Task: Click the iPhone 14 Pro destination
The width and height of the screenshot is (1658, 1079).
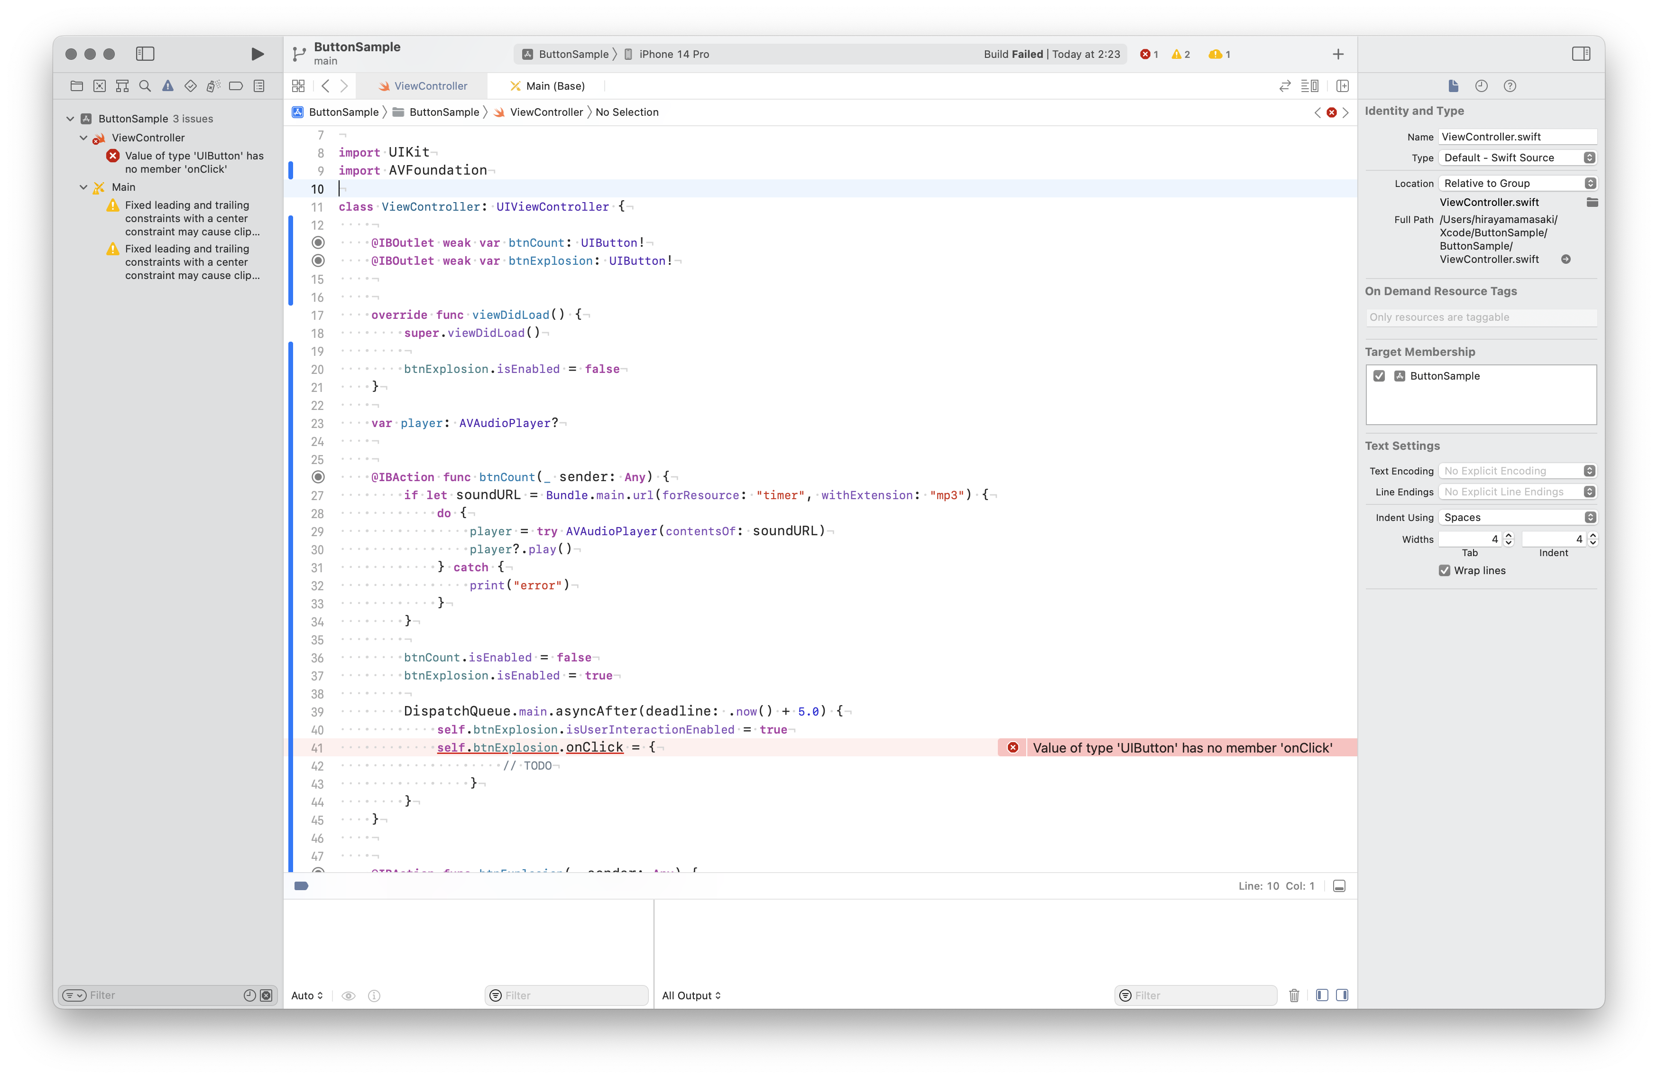Action: click(x=673, y=55)
